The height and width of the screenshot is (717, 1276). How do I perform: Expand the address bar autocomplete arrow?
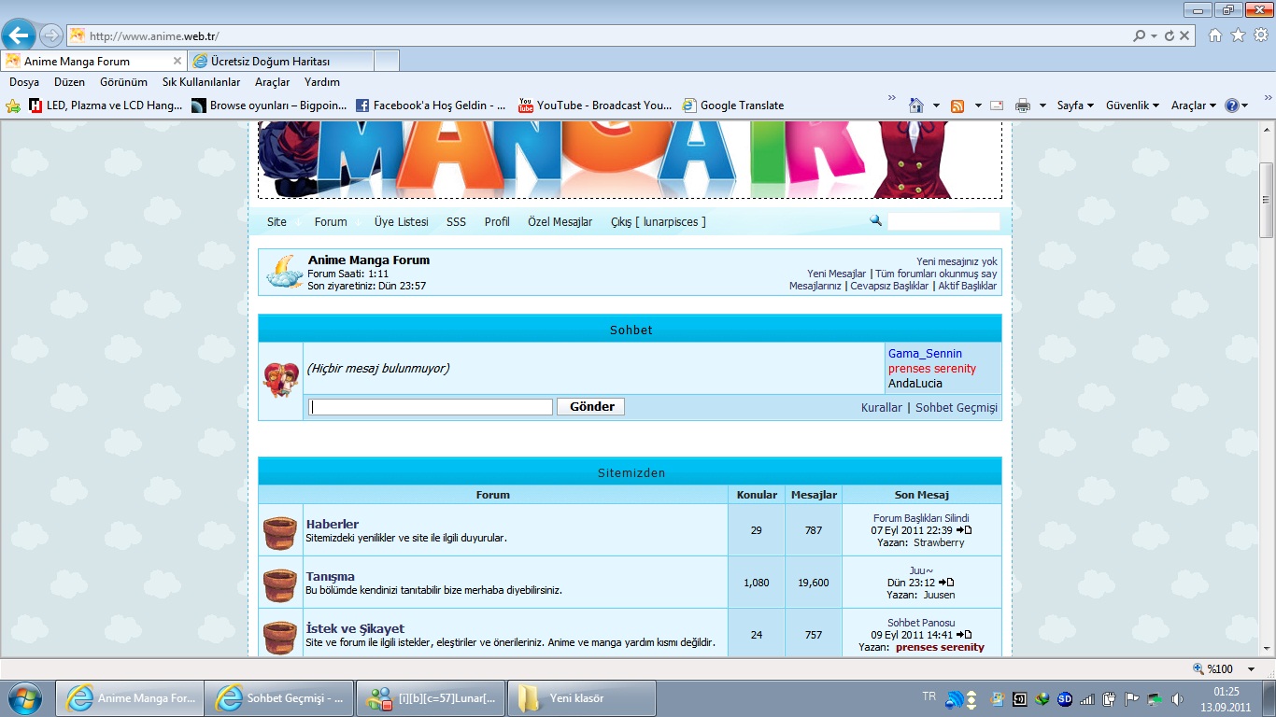click(x=1155, y=35)
